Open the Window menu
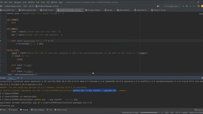This screenshot has width=203, height=114. 54,2
